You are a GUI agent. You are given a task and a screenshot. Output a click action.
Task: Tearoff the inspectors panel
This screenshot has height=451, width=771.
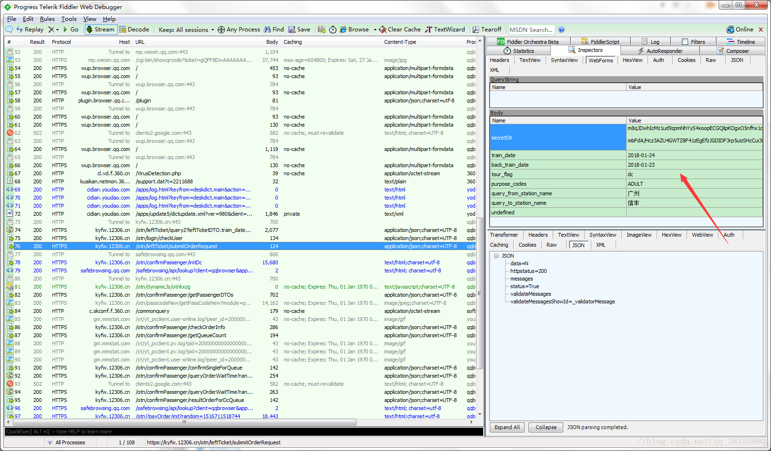click(x=487, y=30)
